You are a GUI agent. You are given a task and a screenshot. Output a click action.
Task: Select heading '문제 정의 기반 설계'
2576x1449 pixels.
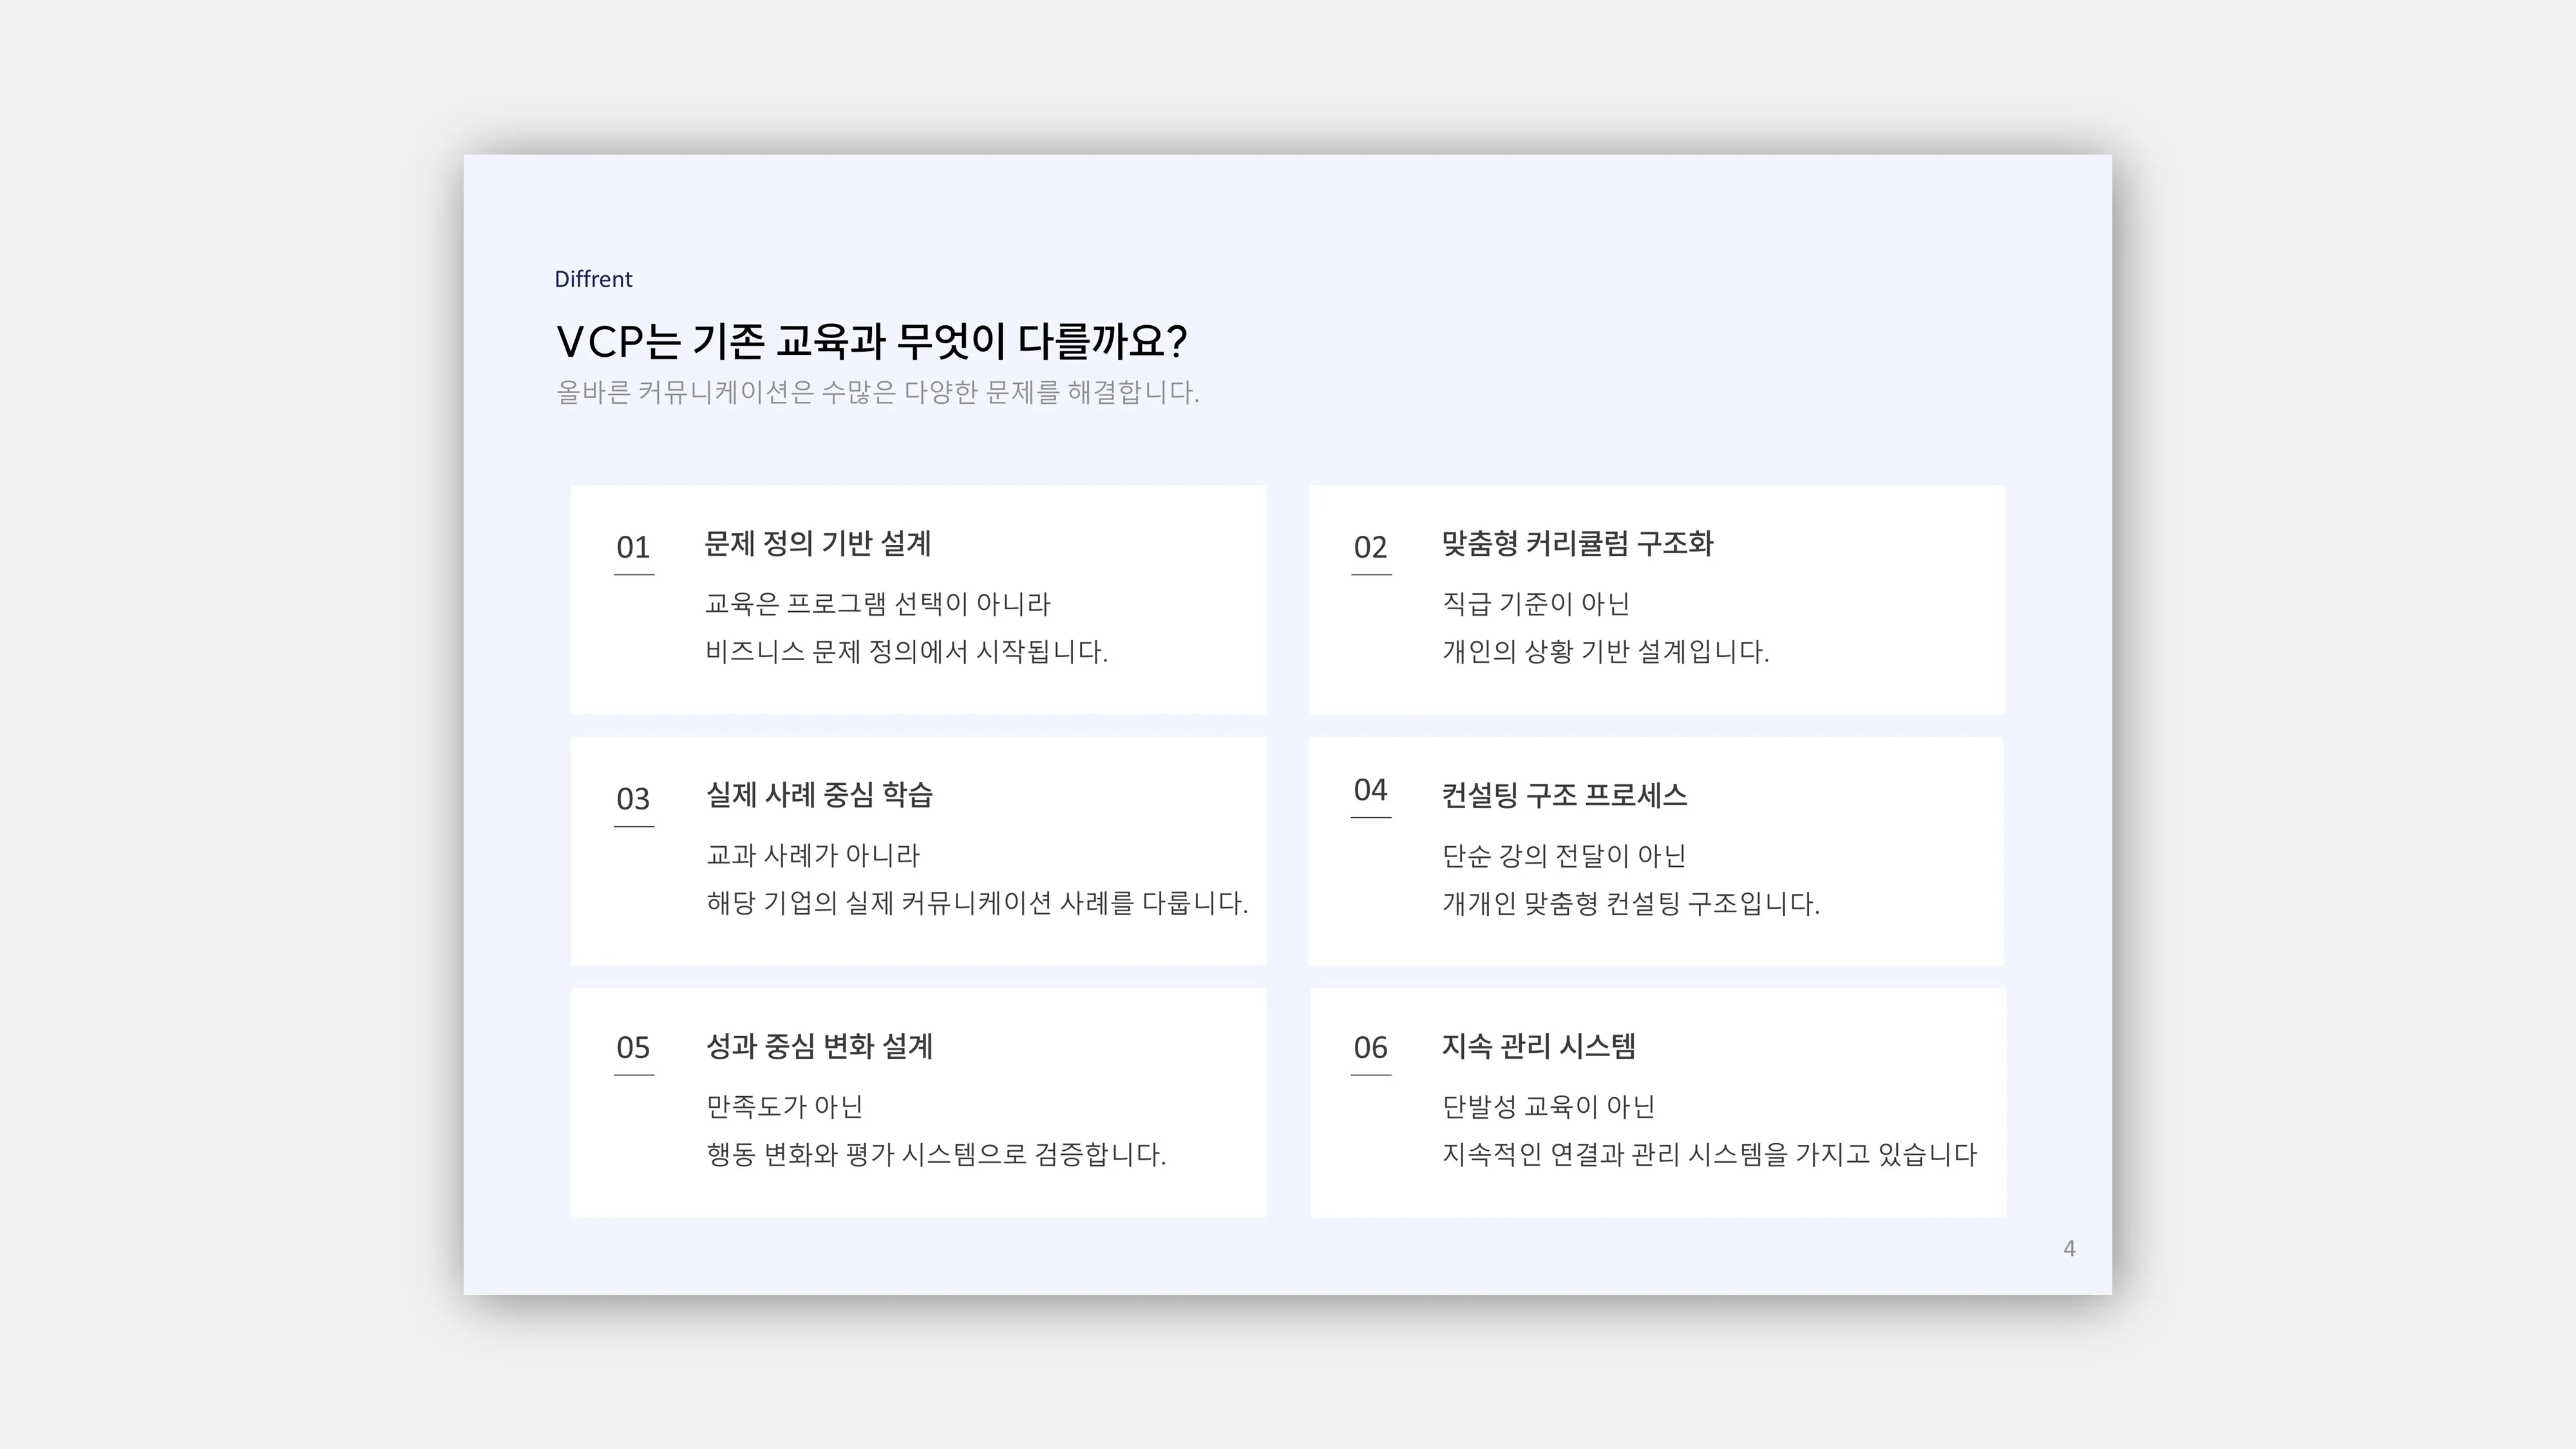818,543
